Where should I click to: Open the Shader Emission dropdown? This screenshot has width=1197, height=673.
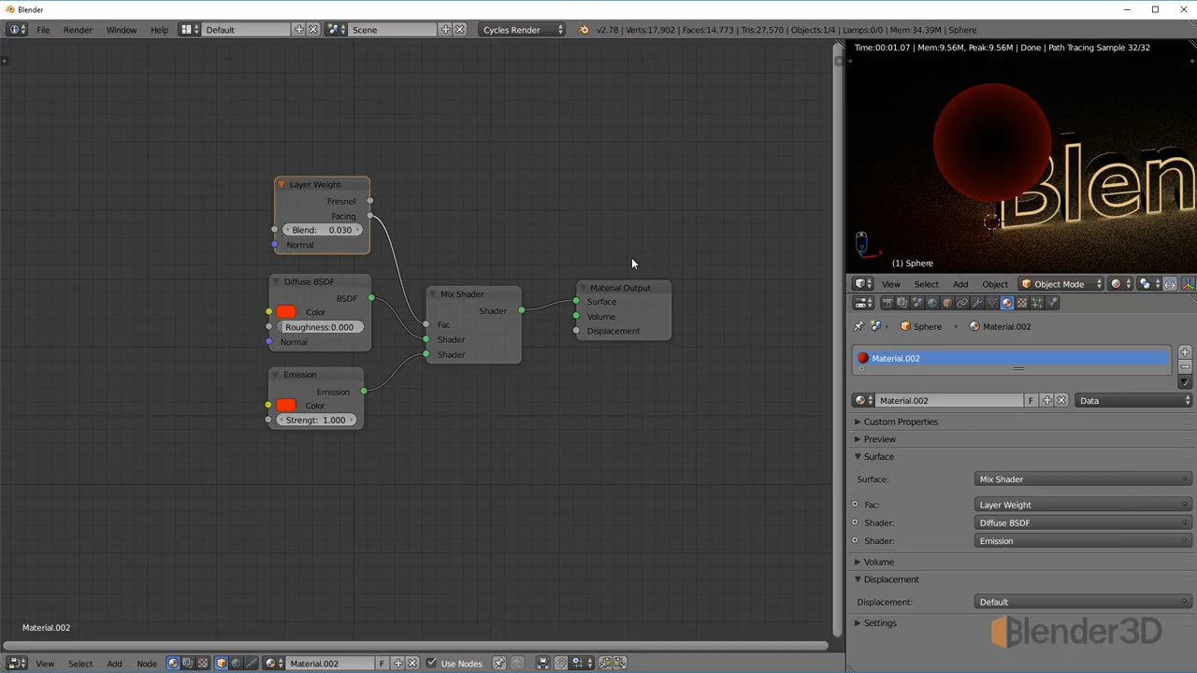click(1082, 541)
